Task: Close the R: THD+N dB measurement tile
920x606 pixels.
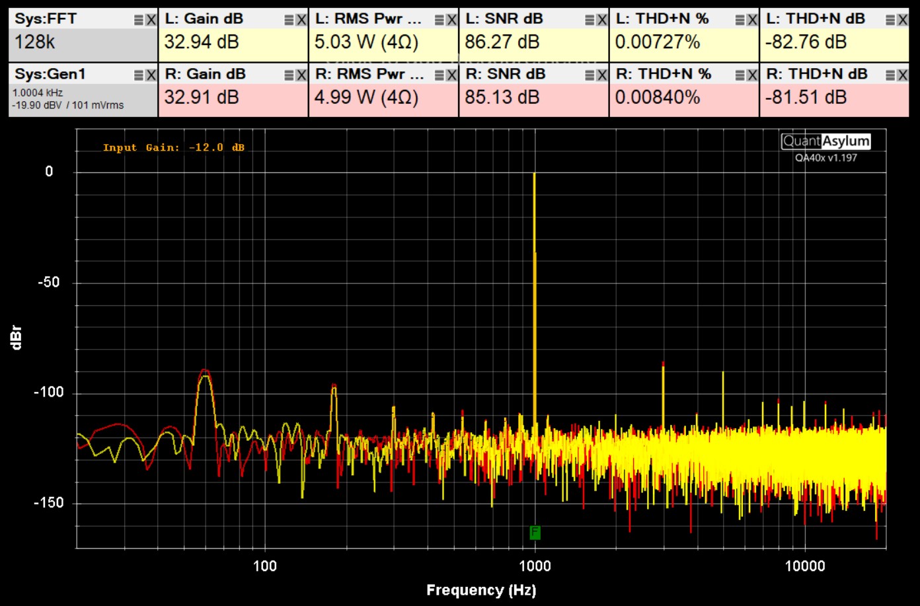Action: coord(902,75)
